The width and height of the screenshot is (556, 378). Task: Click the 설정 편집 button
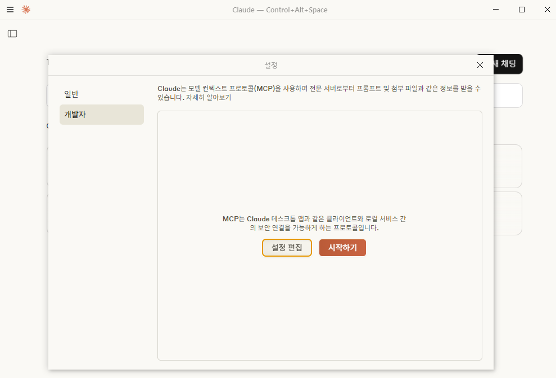pos(287,248)
